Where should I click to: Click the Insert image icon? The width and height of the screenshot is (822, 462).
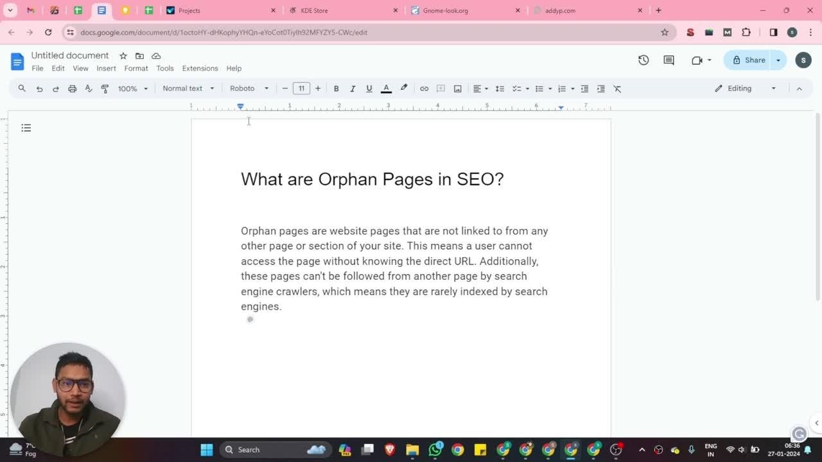(x=457, y=89)
